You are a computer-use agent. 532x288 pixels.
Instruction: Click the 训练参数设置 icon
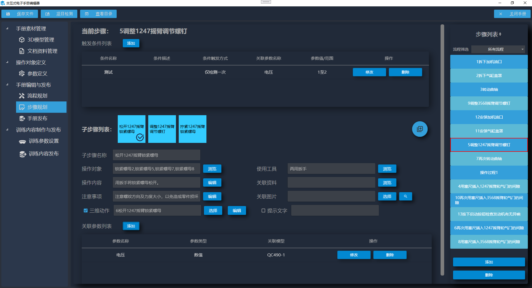[x=22, y=142]
